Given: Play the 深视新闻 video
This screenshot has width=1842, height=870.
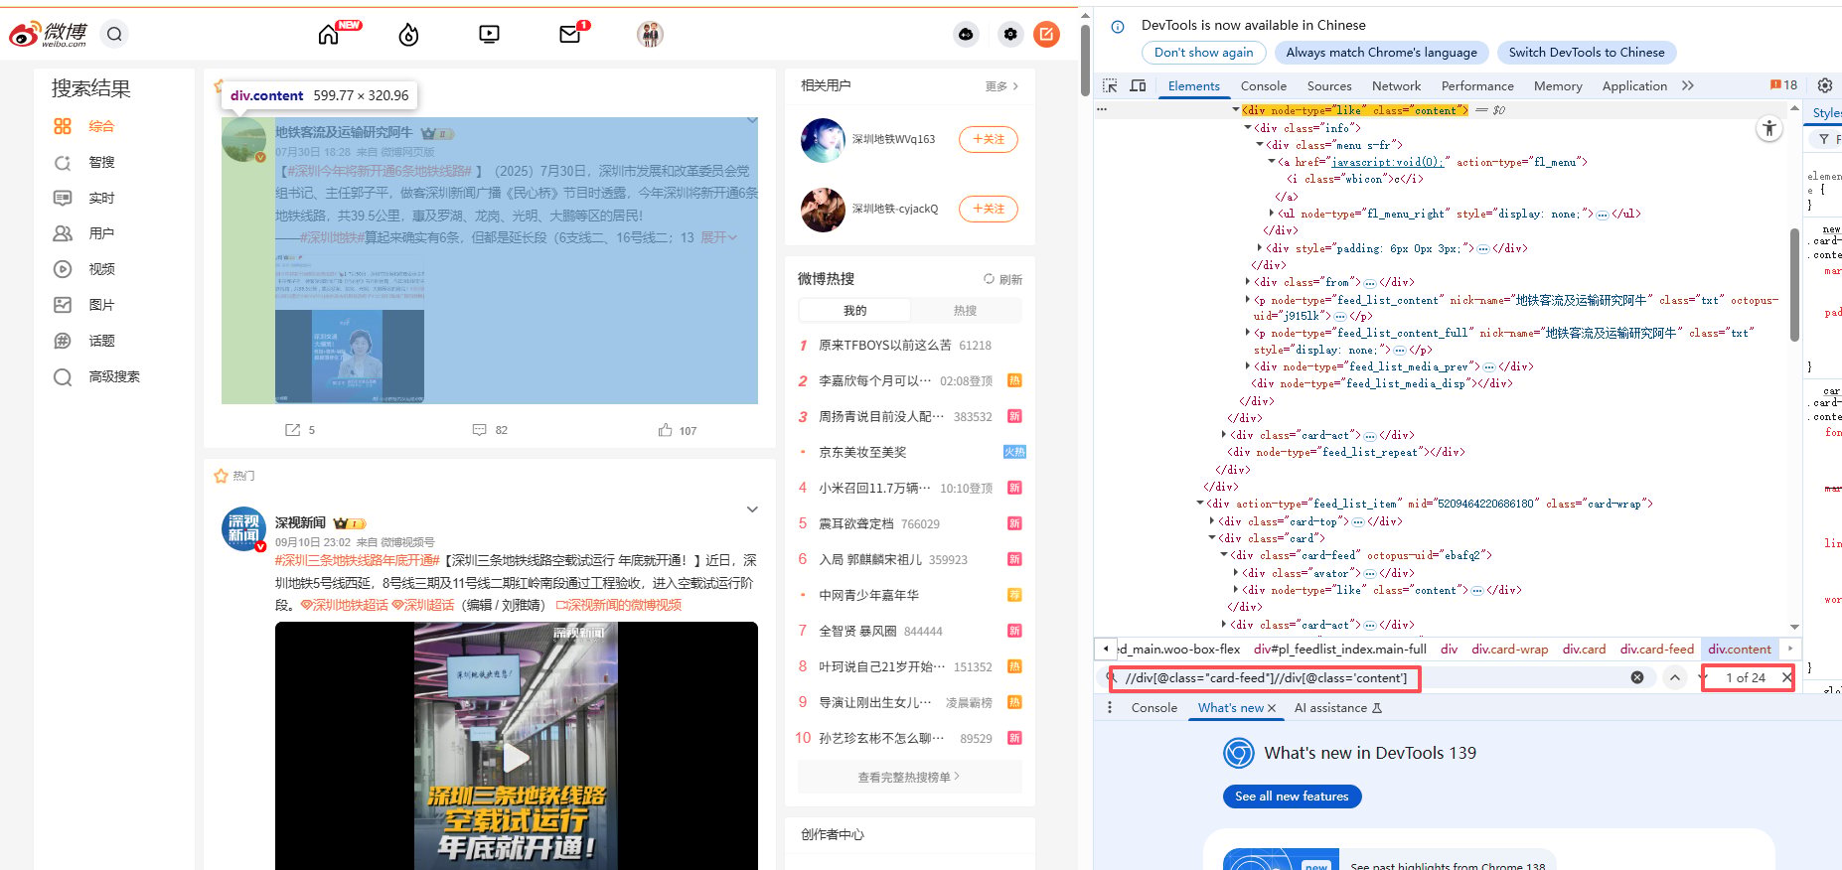Looking at the screenshot, I should pyautogui.click(x=516, y=757).
